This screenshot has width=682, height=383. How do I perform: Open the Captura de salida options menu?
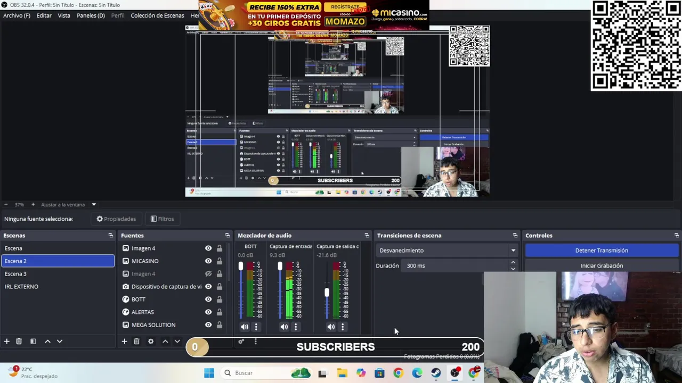(343, 327)
